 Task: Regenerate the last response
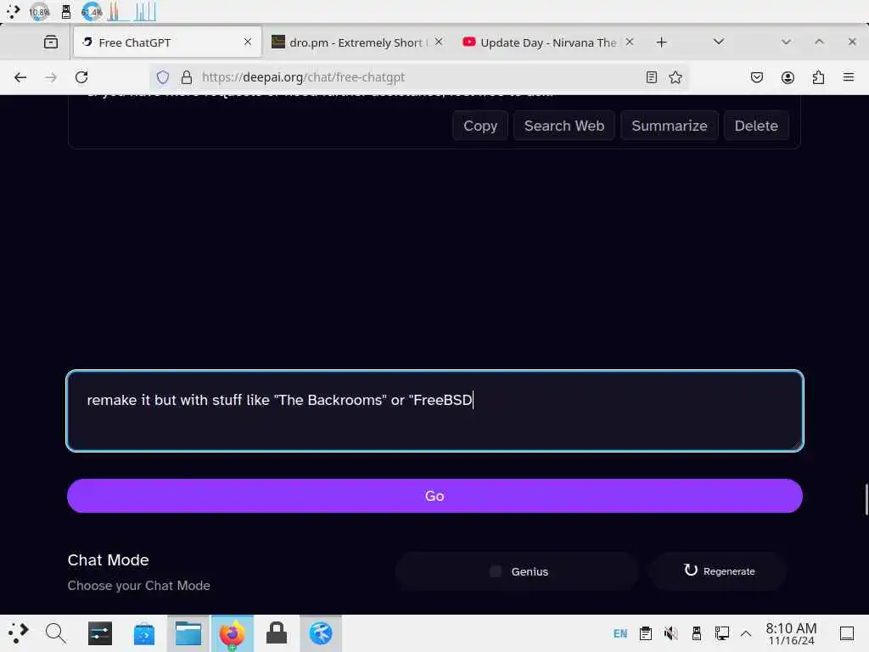click(718, 571)
